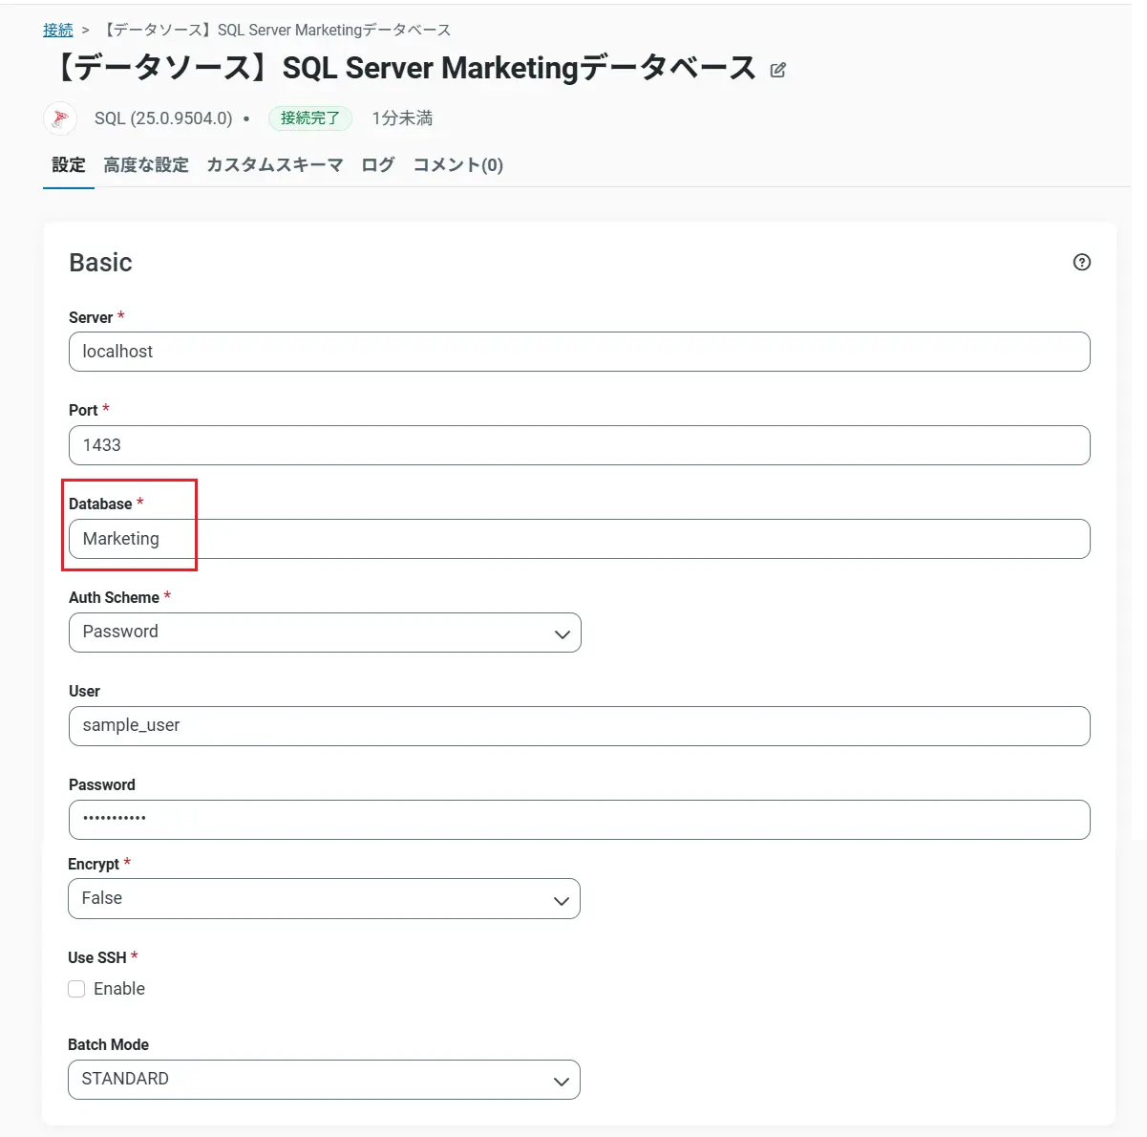Click the Enable label for SSH

[119, 989]
